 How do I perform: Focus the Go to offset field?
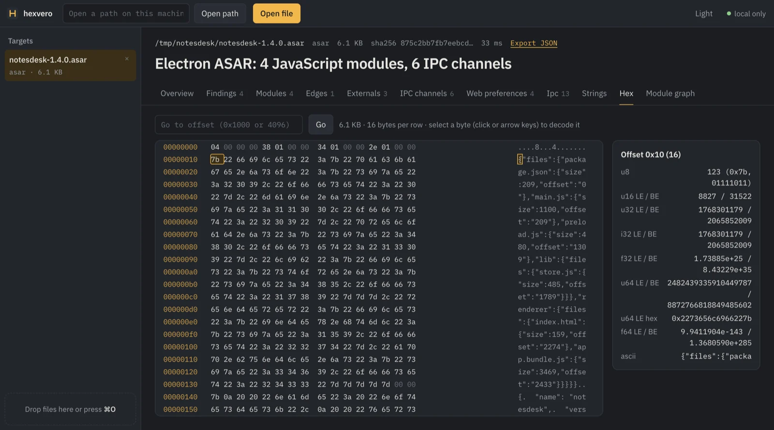point(228,125)
